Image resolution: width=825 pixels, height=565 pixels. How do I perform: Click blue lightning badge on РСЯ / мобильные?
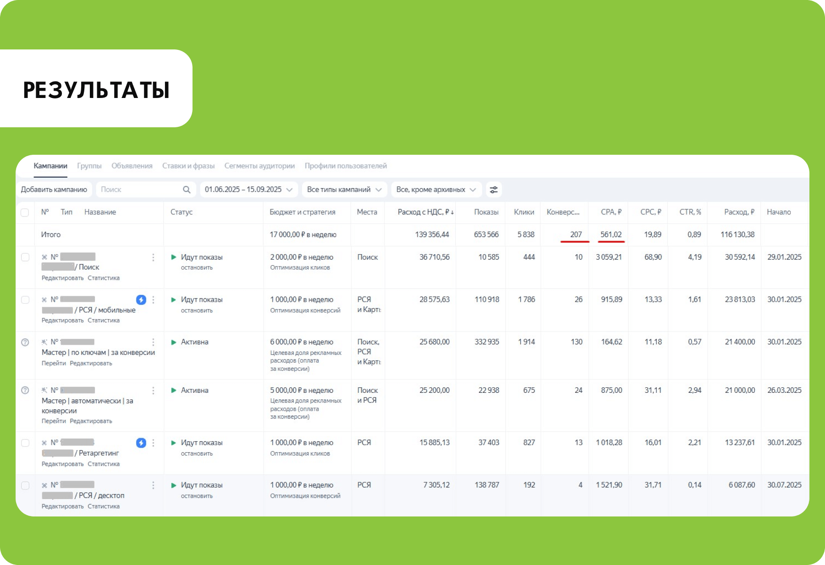[x=141, y=300]
